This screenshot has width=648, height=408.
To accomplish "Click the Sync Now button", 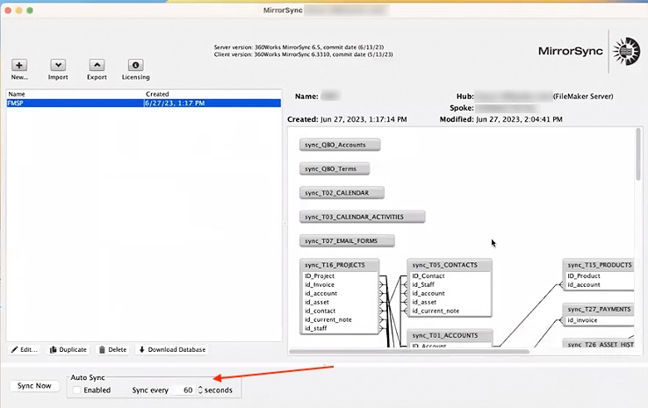I will [34, 386].
